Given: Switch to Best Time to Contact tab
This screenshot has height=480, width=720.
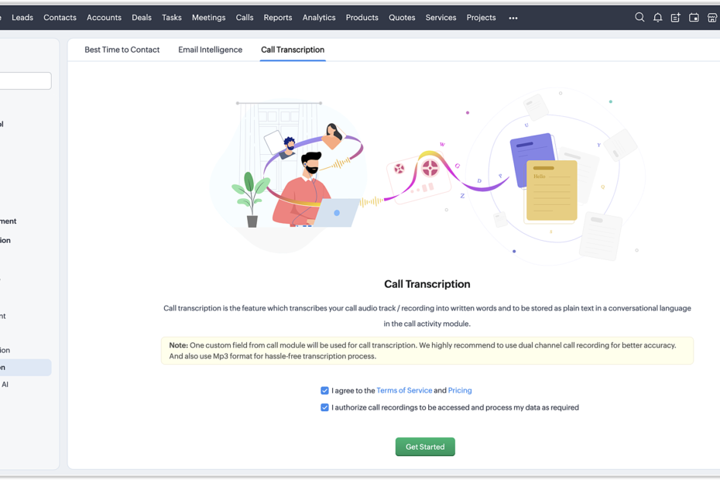Looking at the screenshot, I should 122,50.
